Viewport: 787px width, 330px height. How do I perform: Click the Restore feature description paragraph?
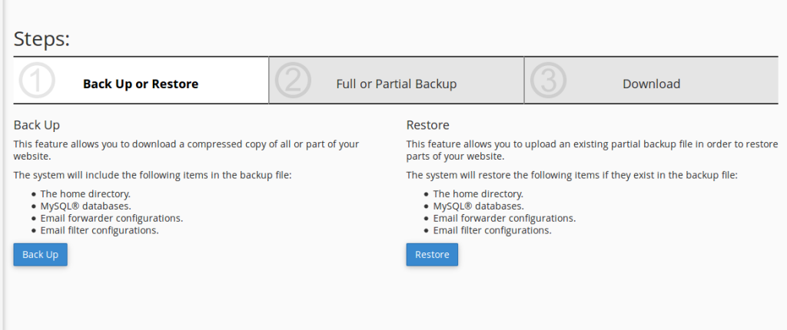click(x=593, y=150)
